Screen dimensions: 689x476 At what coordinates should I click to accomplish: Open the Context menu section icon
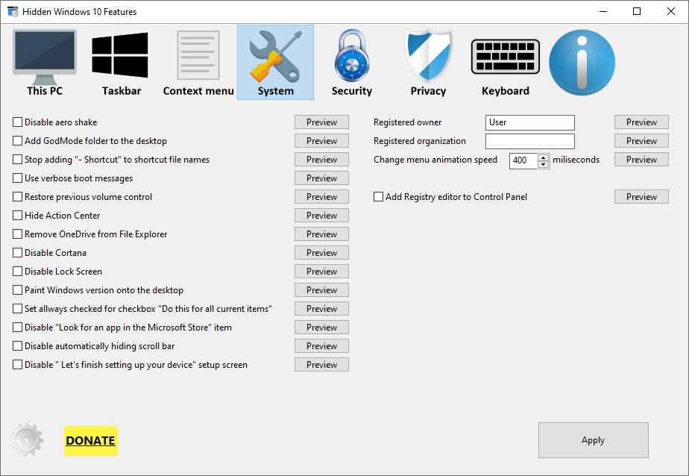click(x=198, y=63)
